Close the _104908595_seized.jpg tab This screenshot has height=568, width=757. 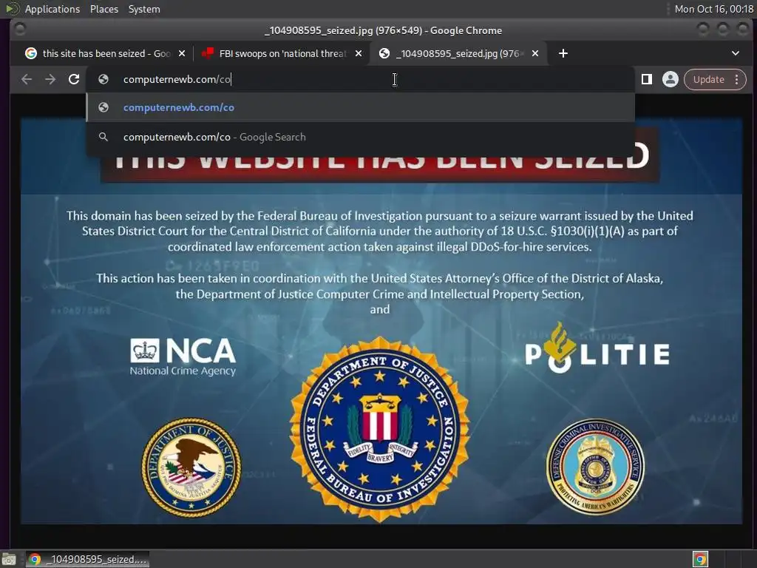535,53
